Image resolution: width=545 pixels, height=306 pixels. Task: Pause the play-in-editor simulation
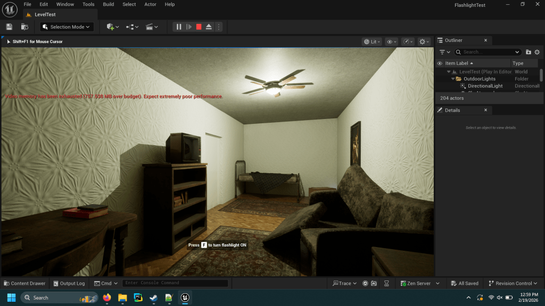click(x=179, y=27)
